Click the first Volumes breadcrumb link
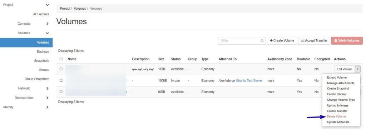This screenshot has height=129, width=366. point(80,9)
